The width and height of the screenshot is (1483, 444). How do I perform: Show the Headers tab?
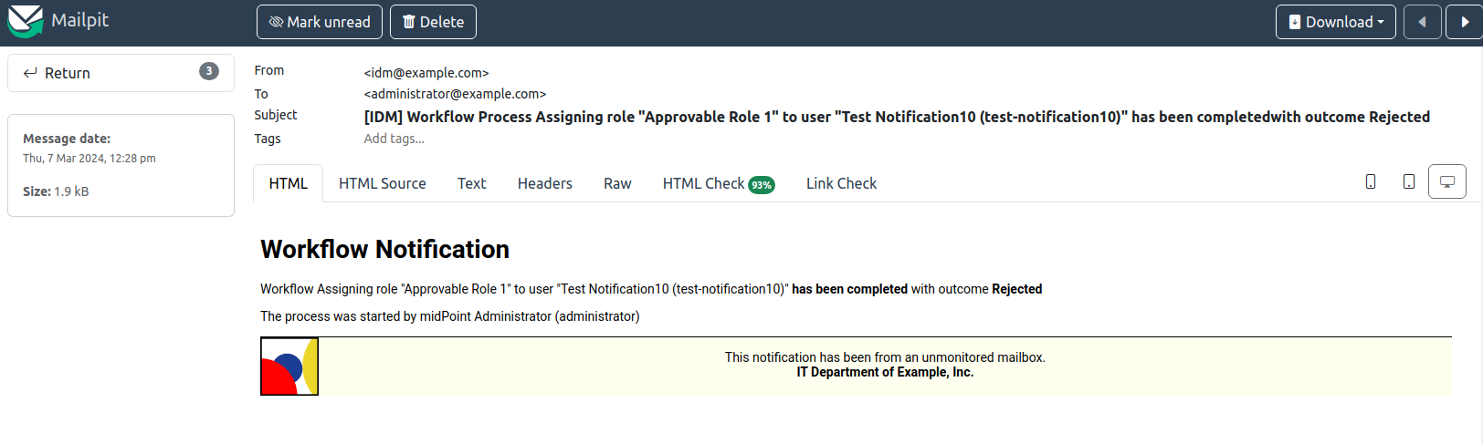(544, 183)
